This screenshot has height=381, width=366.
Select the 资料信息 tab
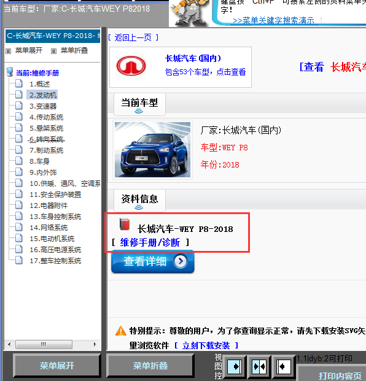(x=139, y=201)
